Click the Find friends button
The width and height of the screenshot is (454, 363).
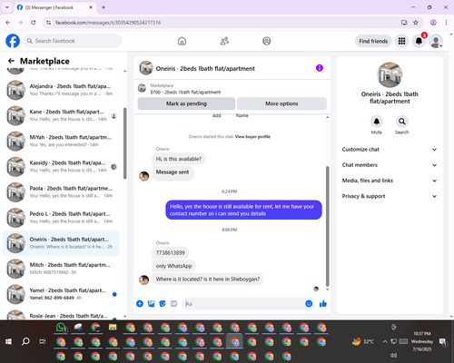coord(373,41)
